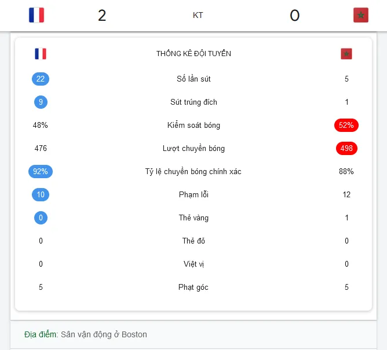This screenshot has height=350, width=387.
Task: Click the red 498 passes badge
Action: (x=346, y=148)
